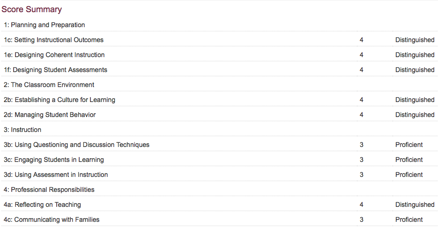This screenshot has width=438, height=227.
Task: Select the 1: Planning and Preparation row
Action: tap(219, 25)
